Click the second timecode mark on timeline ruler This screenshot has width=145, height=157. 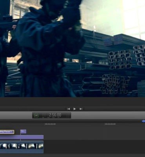pos(110,124)
